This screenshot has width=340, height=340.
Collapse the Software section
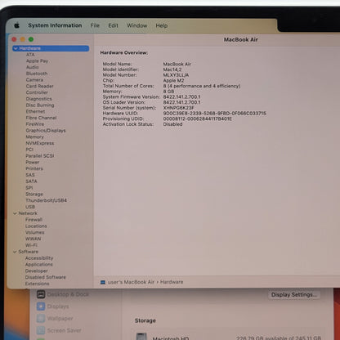15,252
